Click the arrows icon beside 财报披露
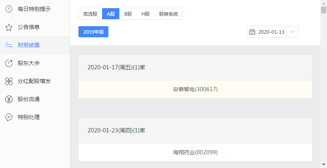327x168 pixels. tap(9, 45)
